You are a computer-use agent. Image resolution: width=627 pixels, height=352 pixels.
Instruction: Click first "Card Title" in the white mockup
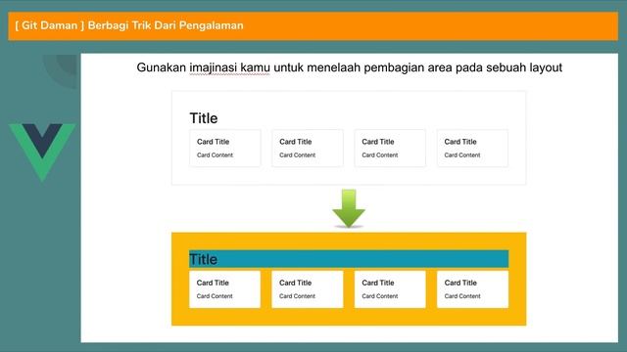pos(214,142)
